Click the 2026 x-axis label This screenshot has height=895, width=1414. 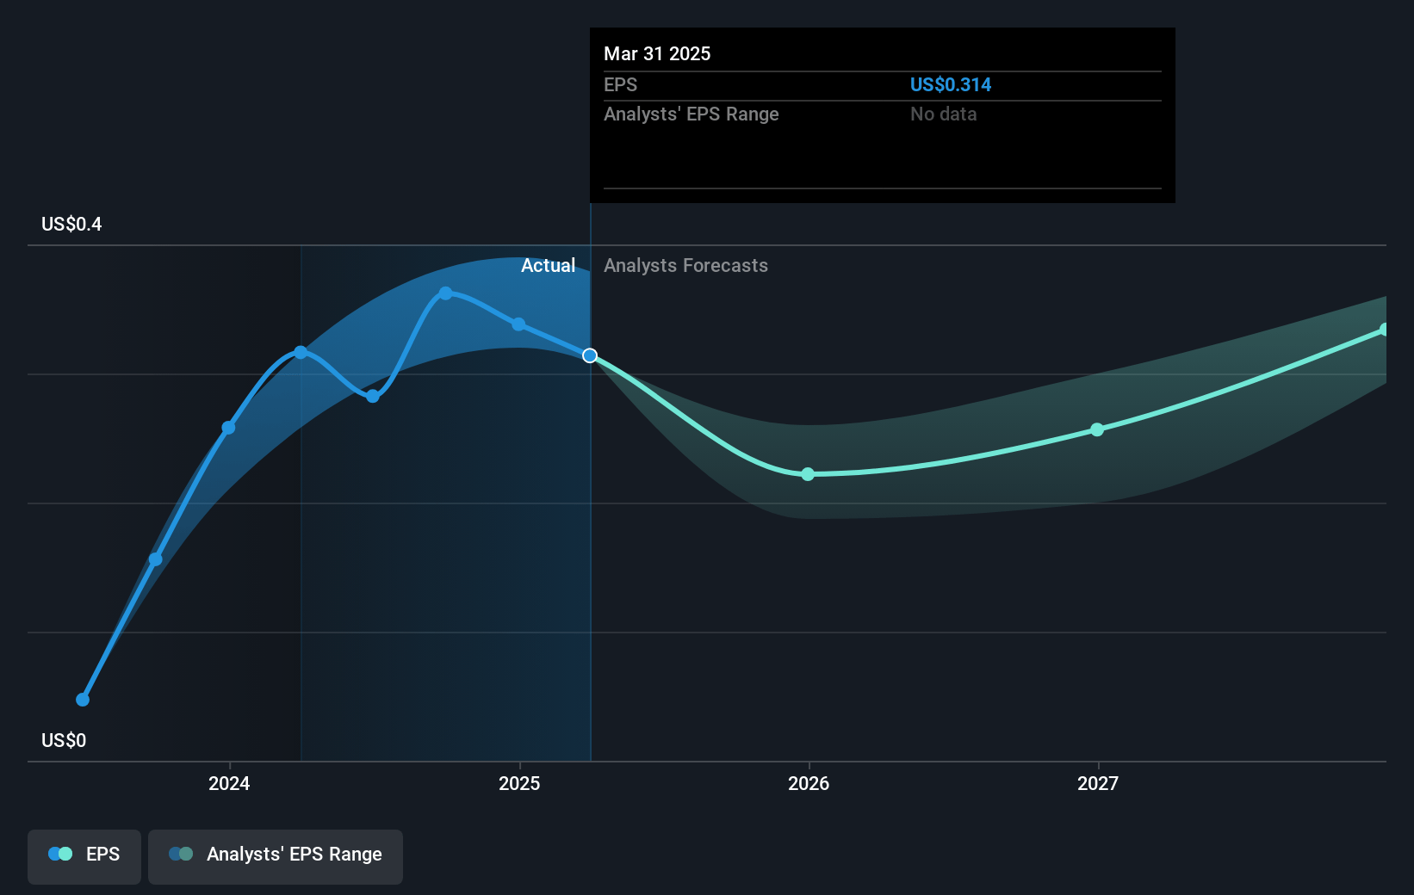(809, 783)
